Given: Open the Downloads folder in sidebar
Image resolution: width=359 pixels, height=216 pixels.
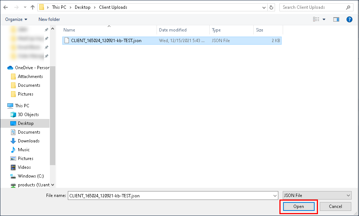Looking at the screenshot, I should 28,141.
